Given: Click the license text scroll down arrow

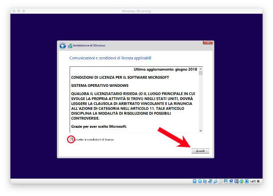Looking at the screenshot, I should pos(201,131).
